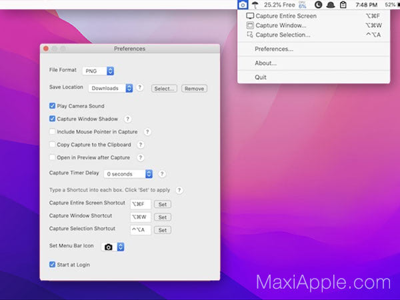This screenshot has width=400, height=300.
Task: Show help for Include Mouse Pointer in Capture
Action: (147, 132)
